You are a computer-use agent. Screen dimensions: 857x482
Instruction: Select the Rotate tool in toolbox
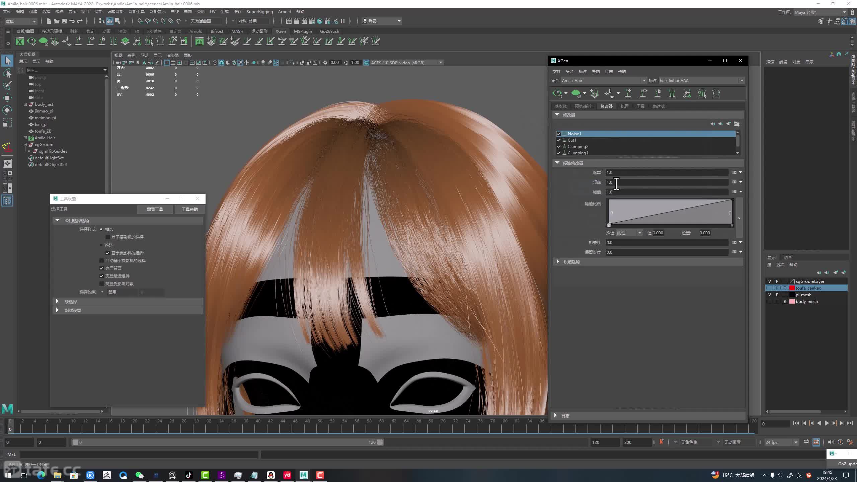pos(7,110)
